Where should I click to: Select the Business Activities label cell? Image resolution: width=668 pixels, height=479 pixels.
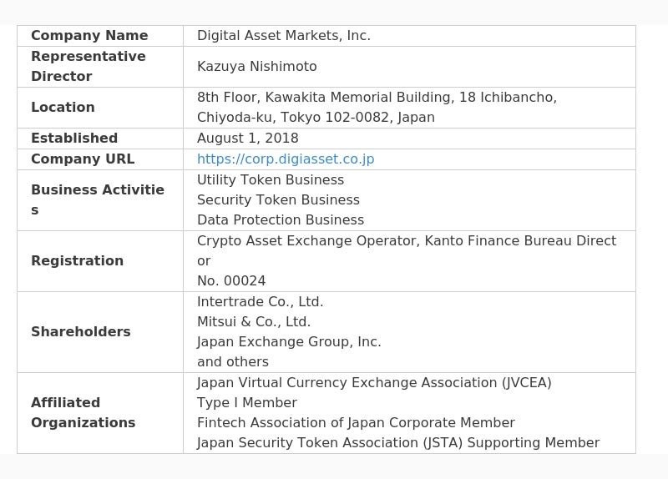(x=98, y=199)
